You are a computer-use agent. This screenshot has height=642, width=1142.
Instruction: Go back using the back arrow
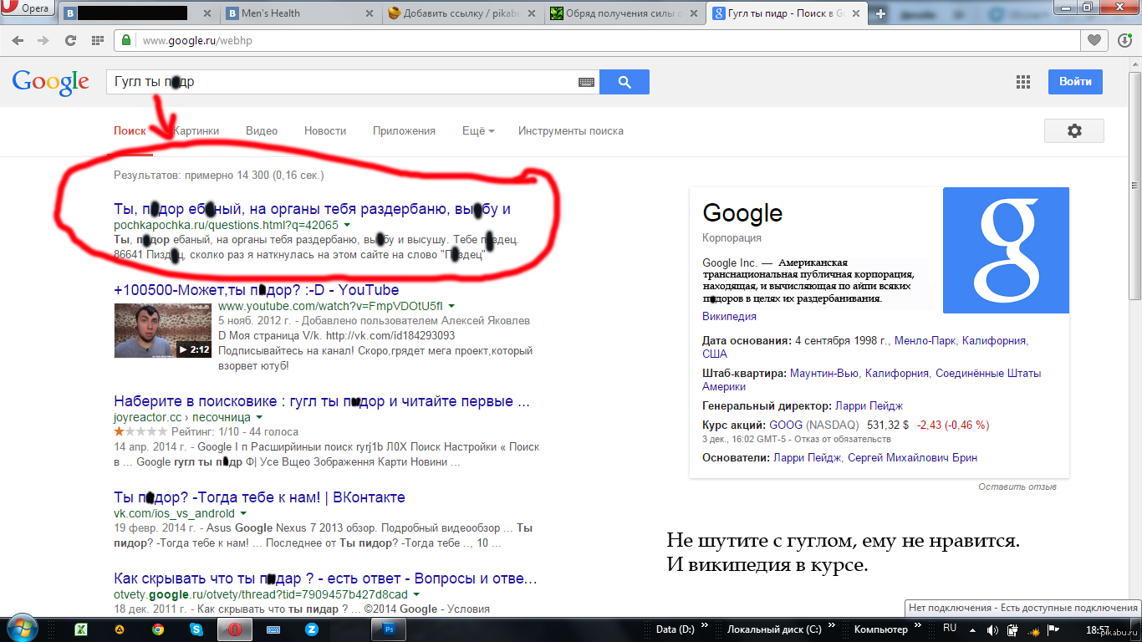coord(18,40)
